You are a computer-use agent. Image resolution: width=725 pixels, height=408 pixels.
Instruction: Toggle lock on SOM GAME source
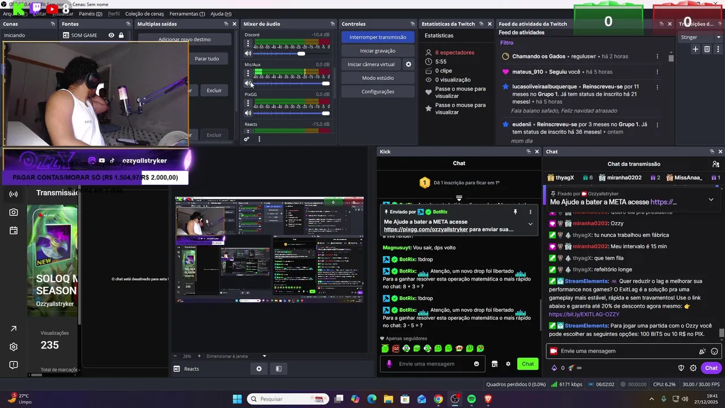click(121, 35)
